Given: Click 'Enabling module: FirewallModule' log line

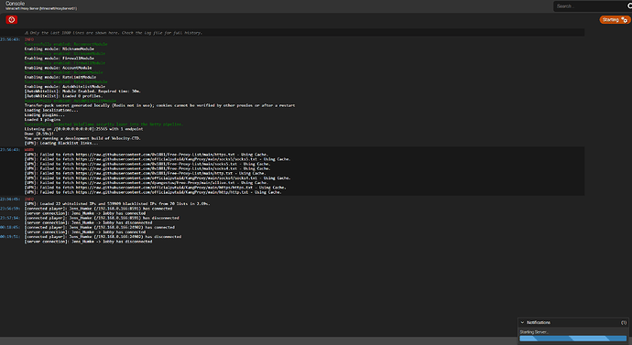Looking at the screenshot, I should [60, 59].
